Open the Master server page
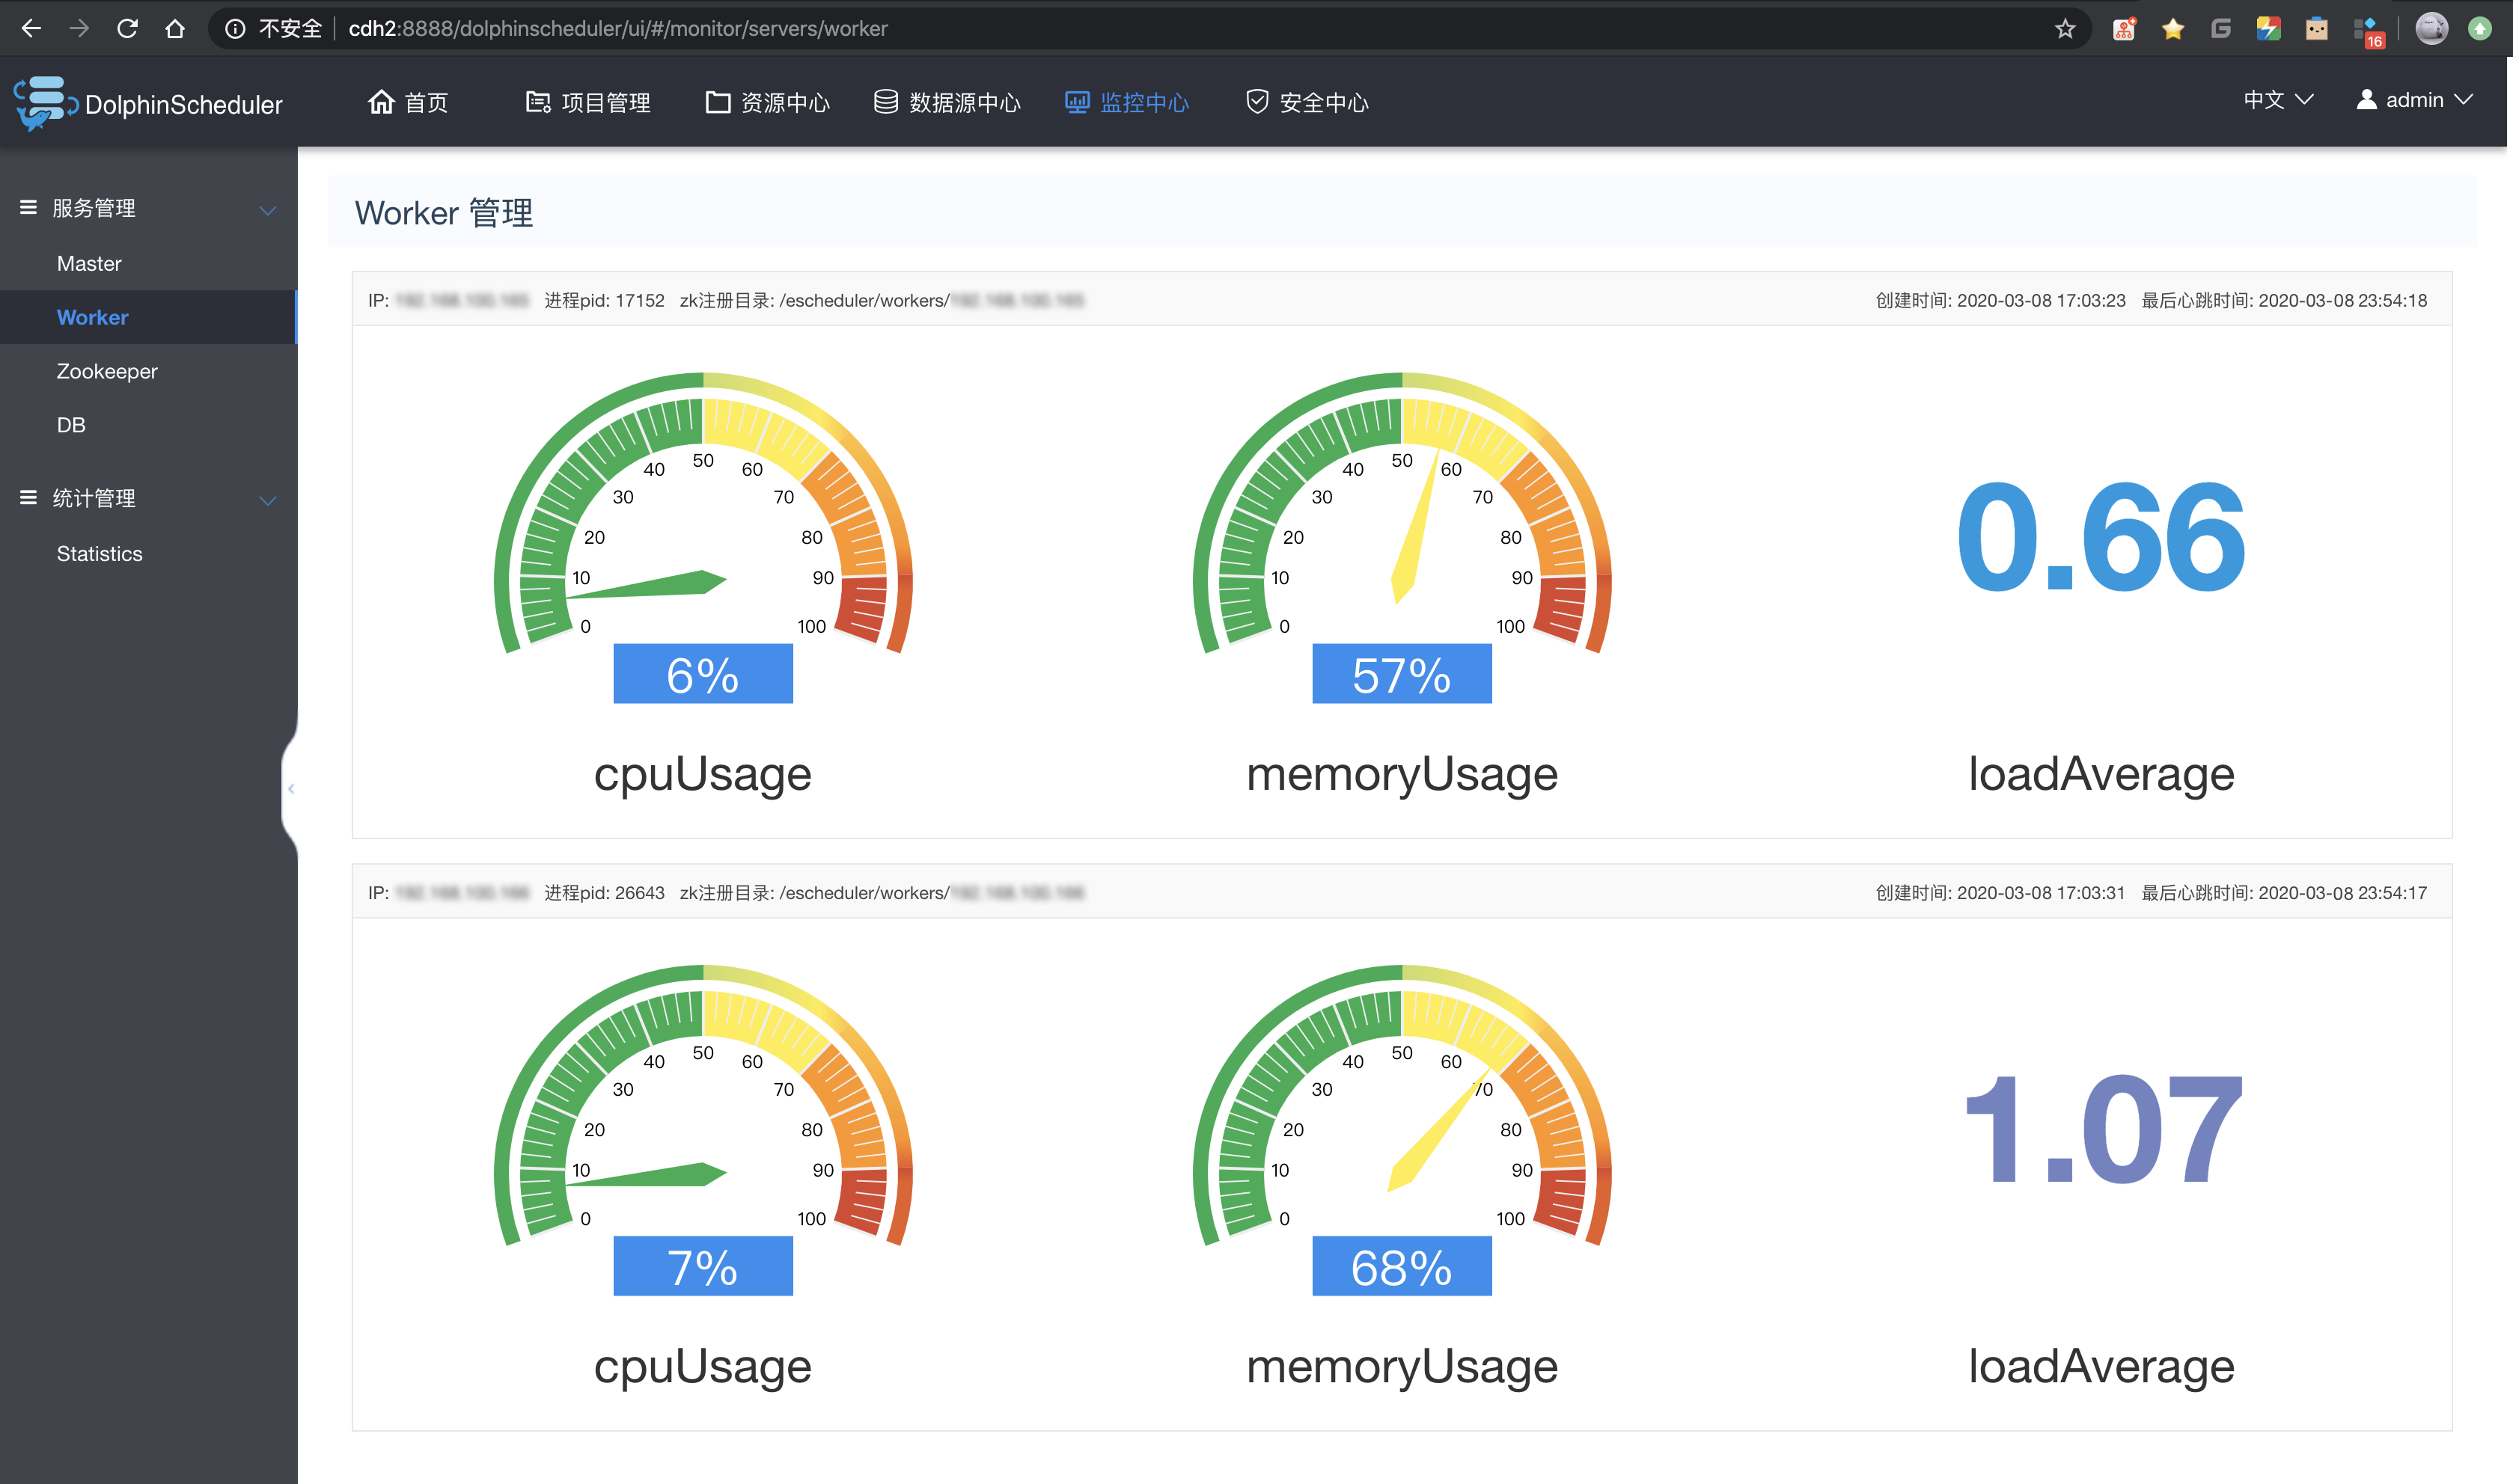The width and height of the screenshot is (2513, 1484). click(89, 263)
